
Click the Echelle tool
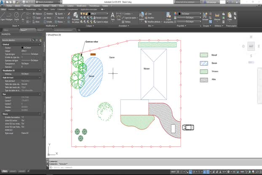(48, 22)
